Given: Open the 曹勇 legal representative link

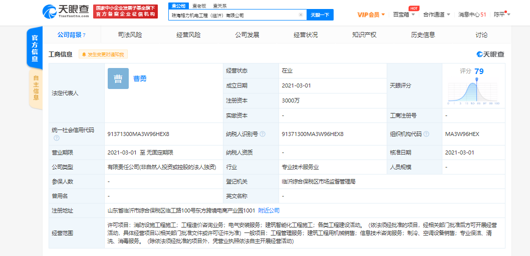Looking at the screenshot, I should pyautogui.click(x=140, y=78).
